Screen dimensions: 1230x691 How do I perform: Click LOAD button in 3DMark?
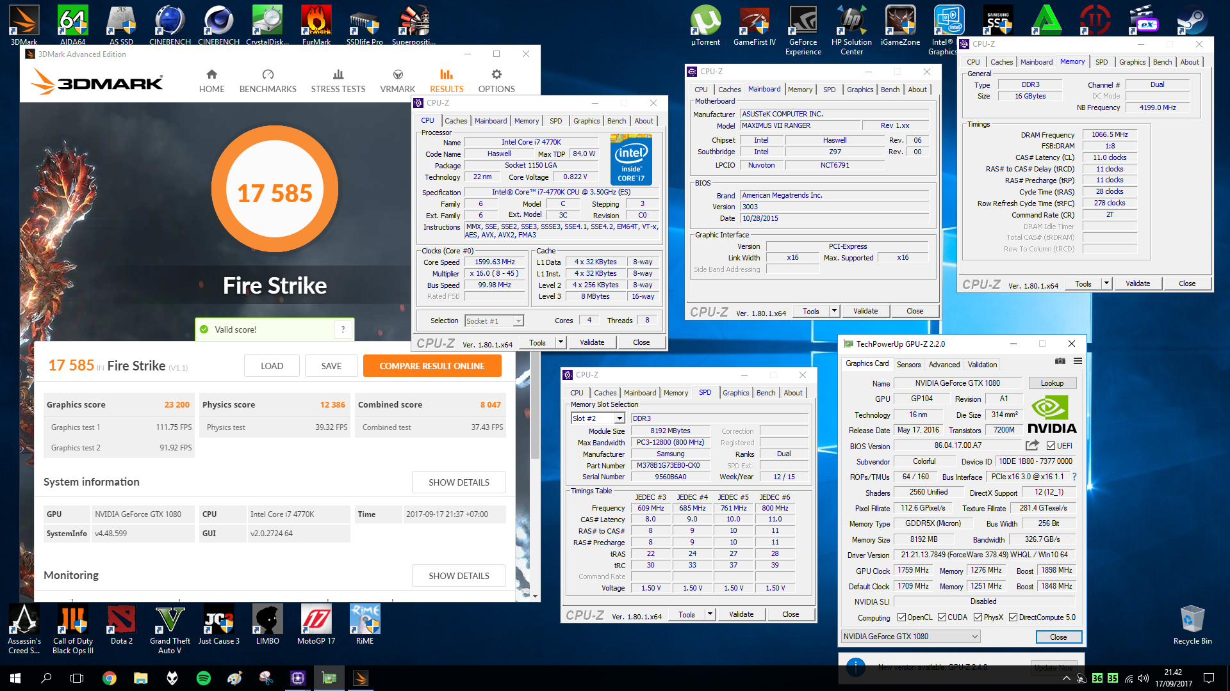[x=272, y=366]
